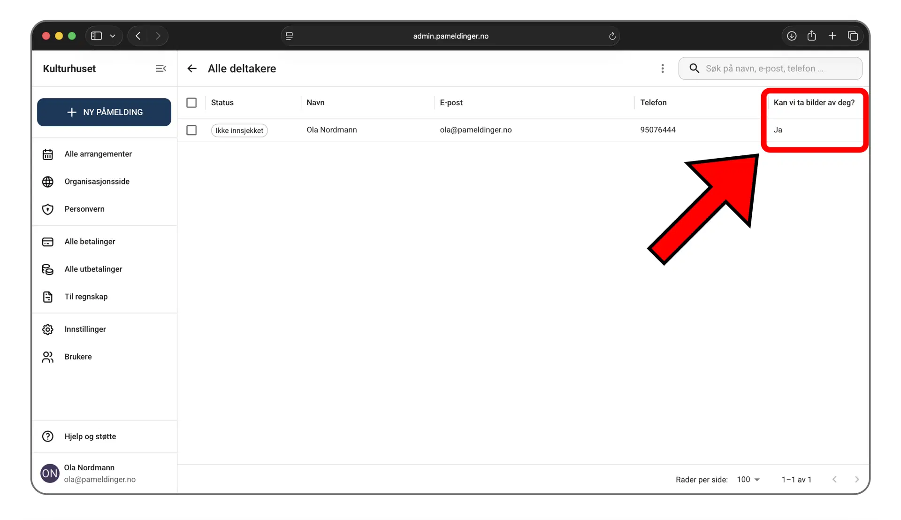Reload the page in address bar
Screen dimensions: 901x520
coord(612,36)
